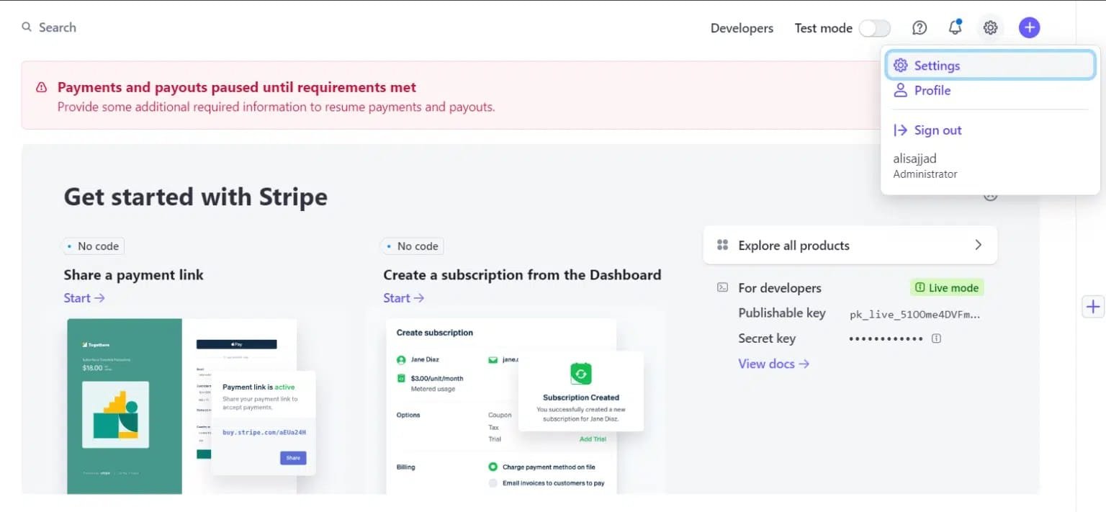The image size is (1106, 512).
Task: Click the person icon beside Profile
Action: coord(900,90)
